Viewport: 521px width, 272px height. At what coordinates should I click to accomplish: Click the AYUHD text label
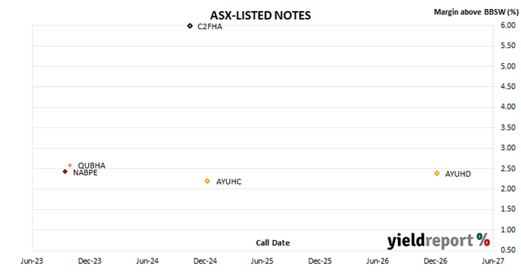(458, 174)
